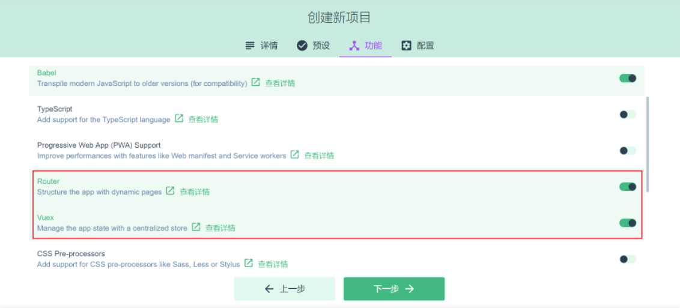Enable CSS Pre-processors toggle
Viewport: 680px width, 308px height.
pos(628,259)
